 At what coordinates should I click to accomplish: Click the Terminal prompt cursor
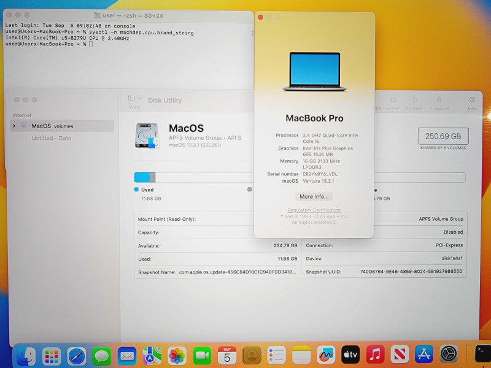tap(91, 44)
